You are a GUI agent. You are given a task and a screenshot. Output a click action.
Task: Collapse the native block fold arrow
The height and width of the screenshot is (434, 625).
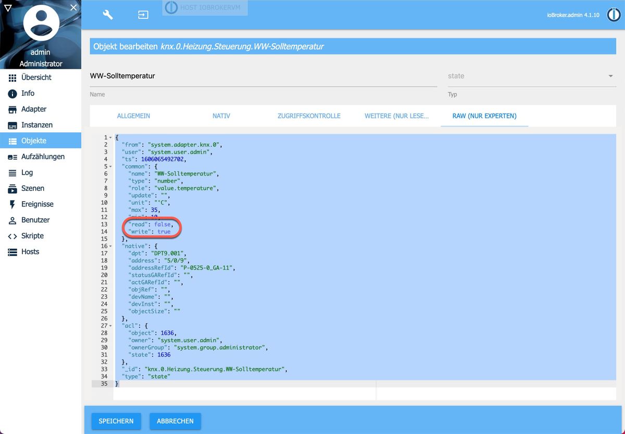coord(111,246)
